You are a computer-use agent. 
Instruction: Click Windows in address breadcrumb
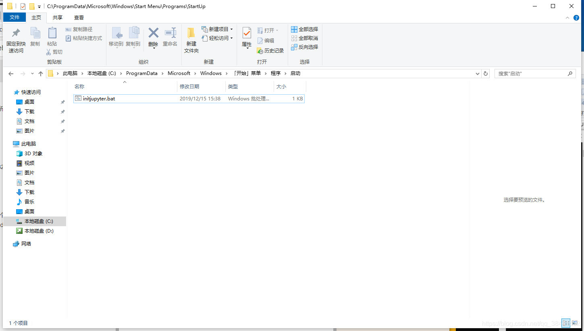[211, 73]
